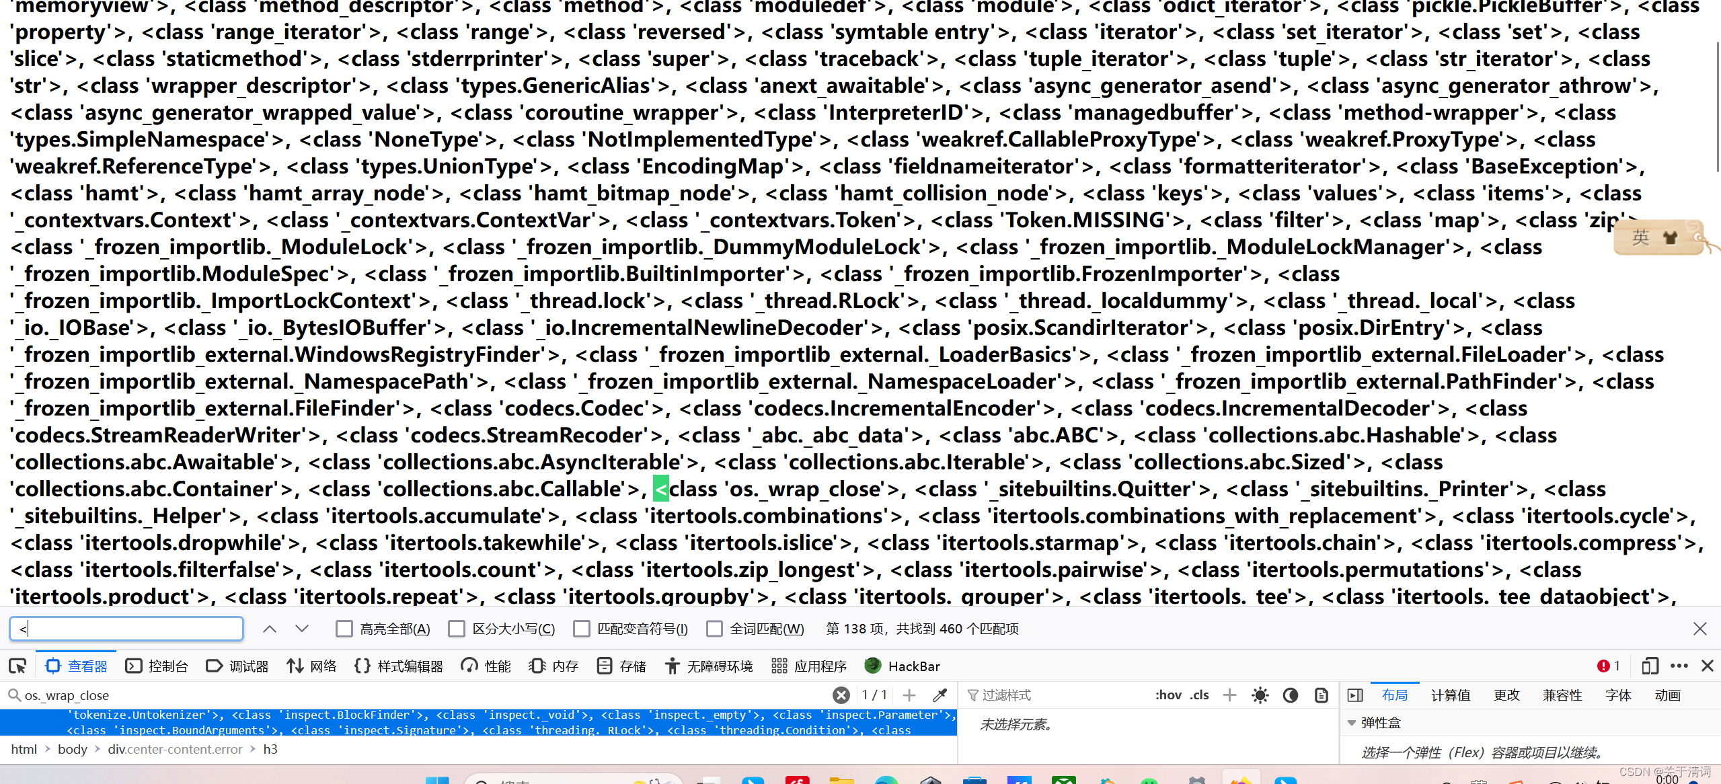This screenshot has width=1721, height=784.
Task: Click the add new node plus icon
Action: (909, 695)
